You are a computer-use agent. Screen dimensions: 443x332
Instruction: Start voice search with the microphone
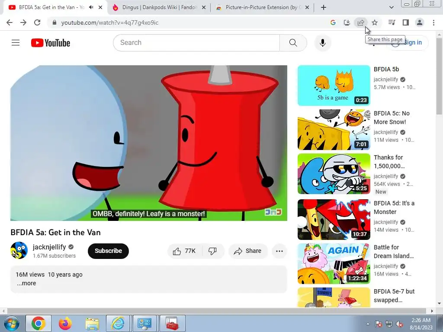coord(322,43)
